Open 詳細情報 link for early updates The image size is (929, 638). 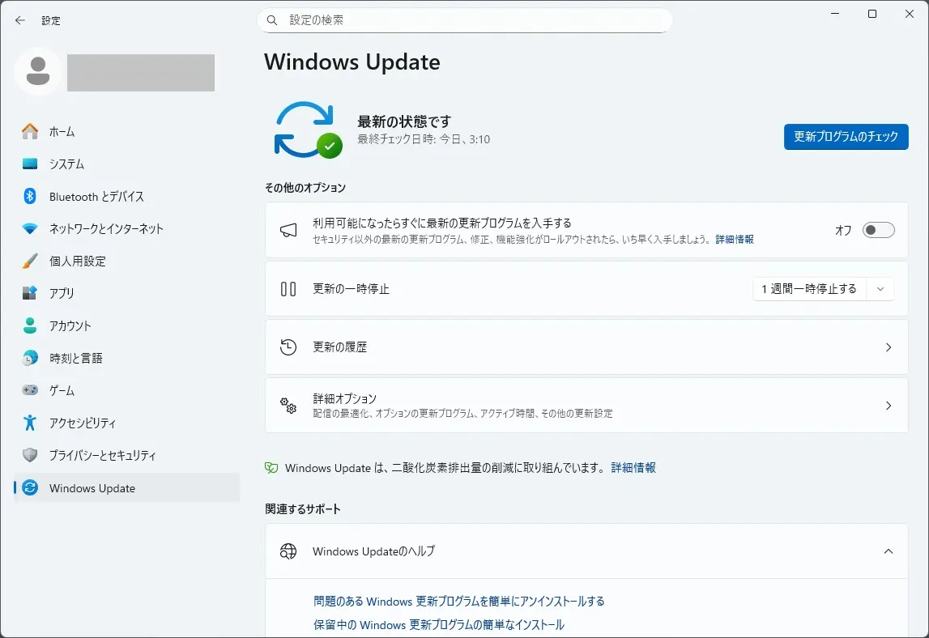(x=735, y=240)
